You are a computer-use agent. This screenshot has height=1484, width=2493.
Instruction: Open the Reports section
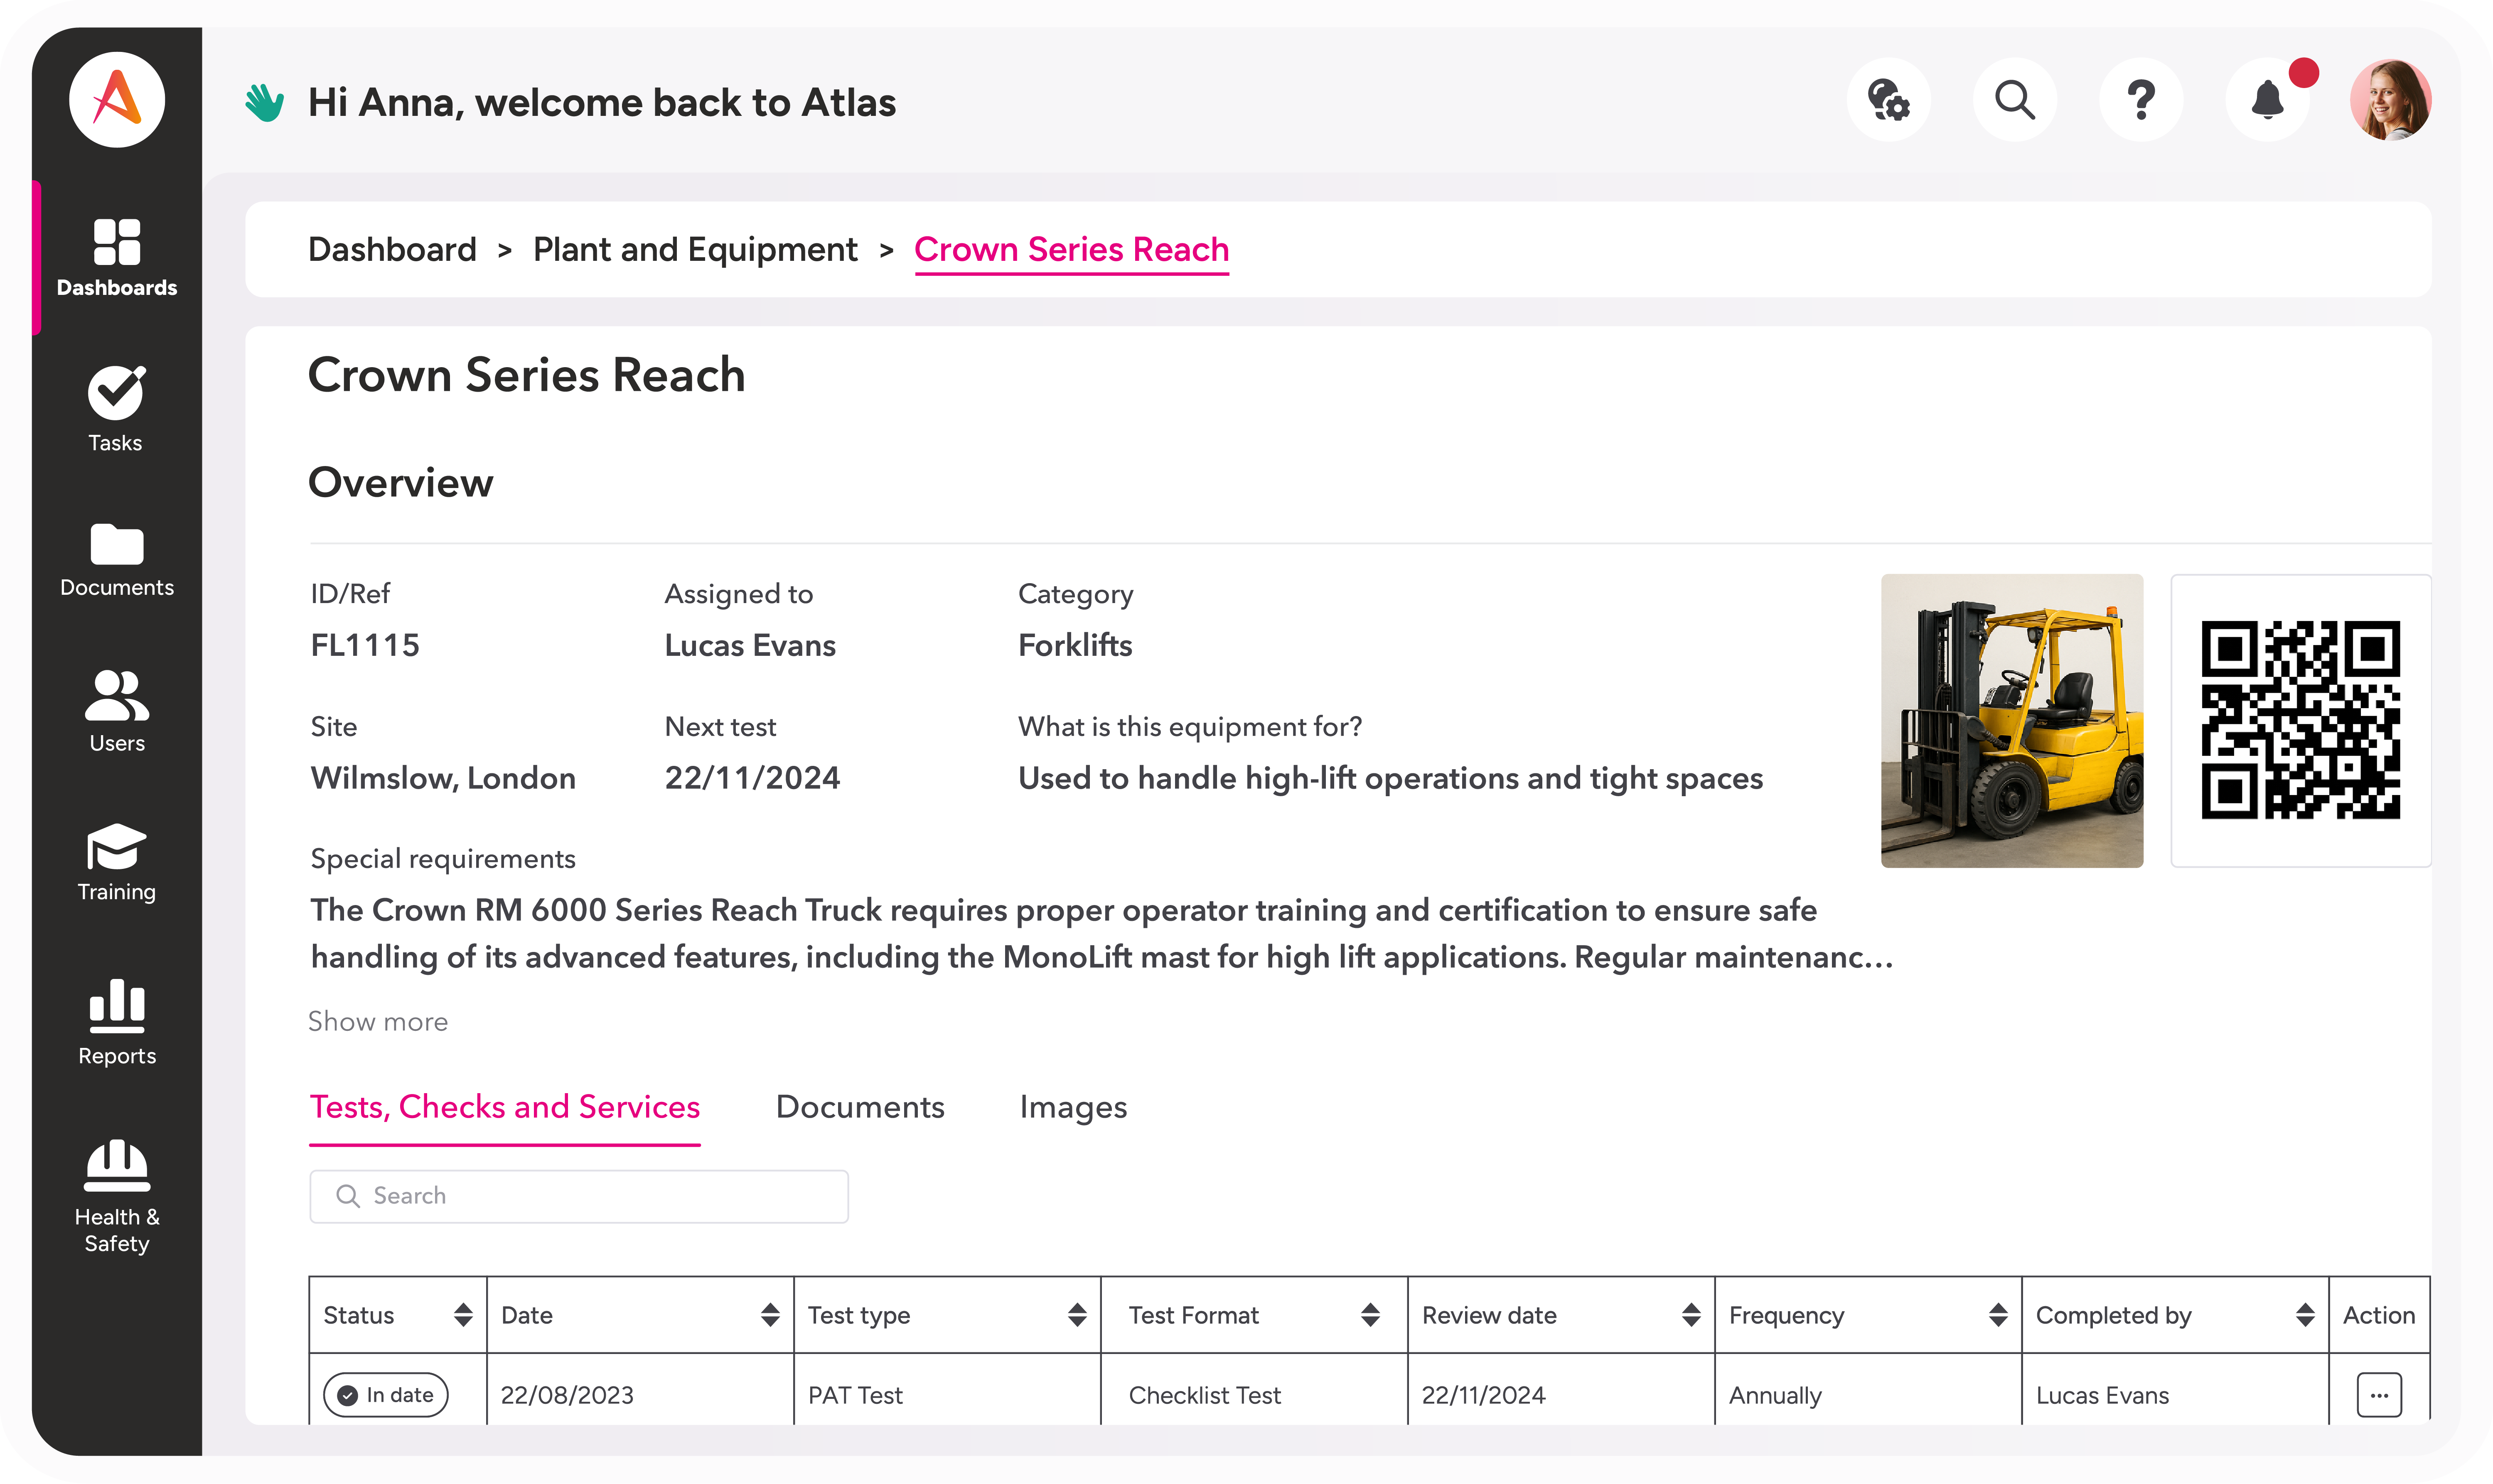(117, 1022)
